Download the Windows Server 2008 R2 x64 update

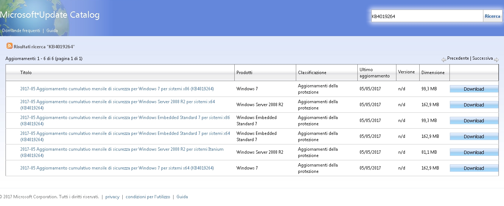[474, 105]
